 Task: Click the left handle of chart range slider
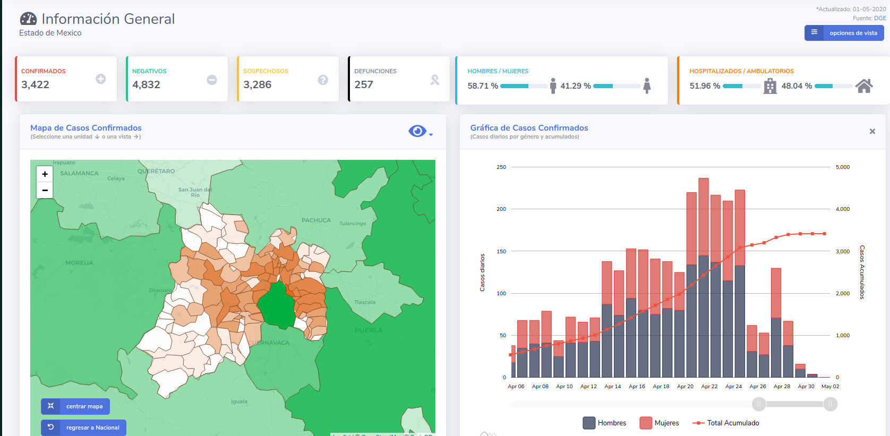coord(759,404)
